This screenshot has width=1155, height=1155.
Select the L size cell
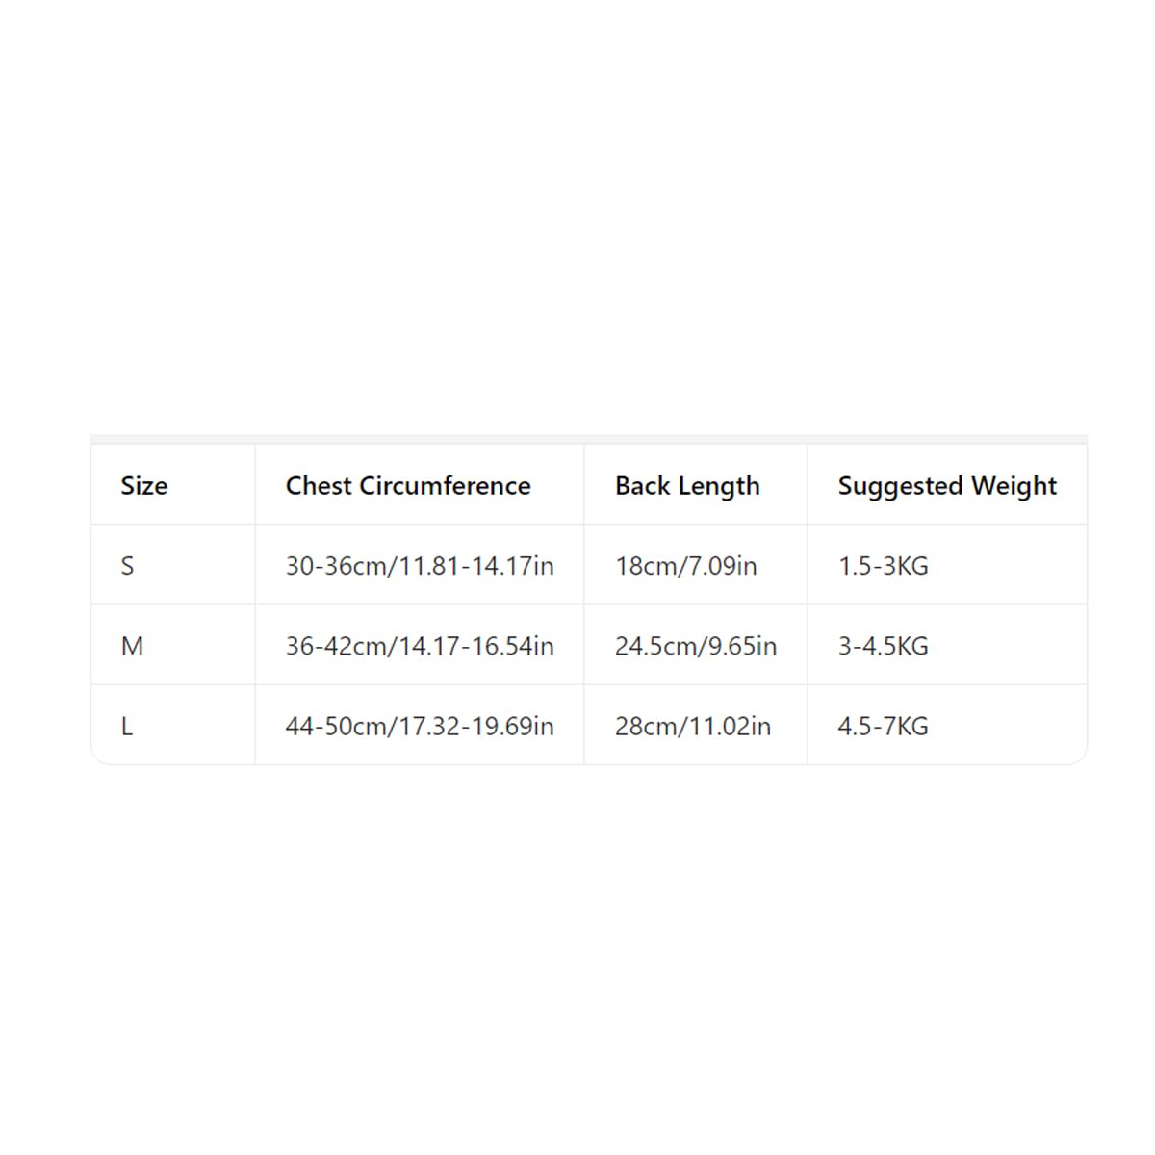(x=173, y=725)
